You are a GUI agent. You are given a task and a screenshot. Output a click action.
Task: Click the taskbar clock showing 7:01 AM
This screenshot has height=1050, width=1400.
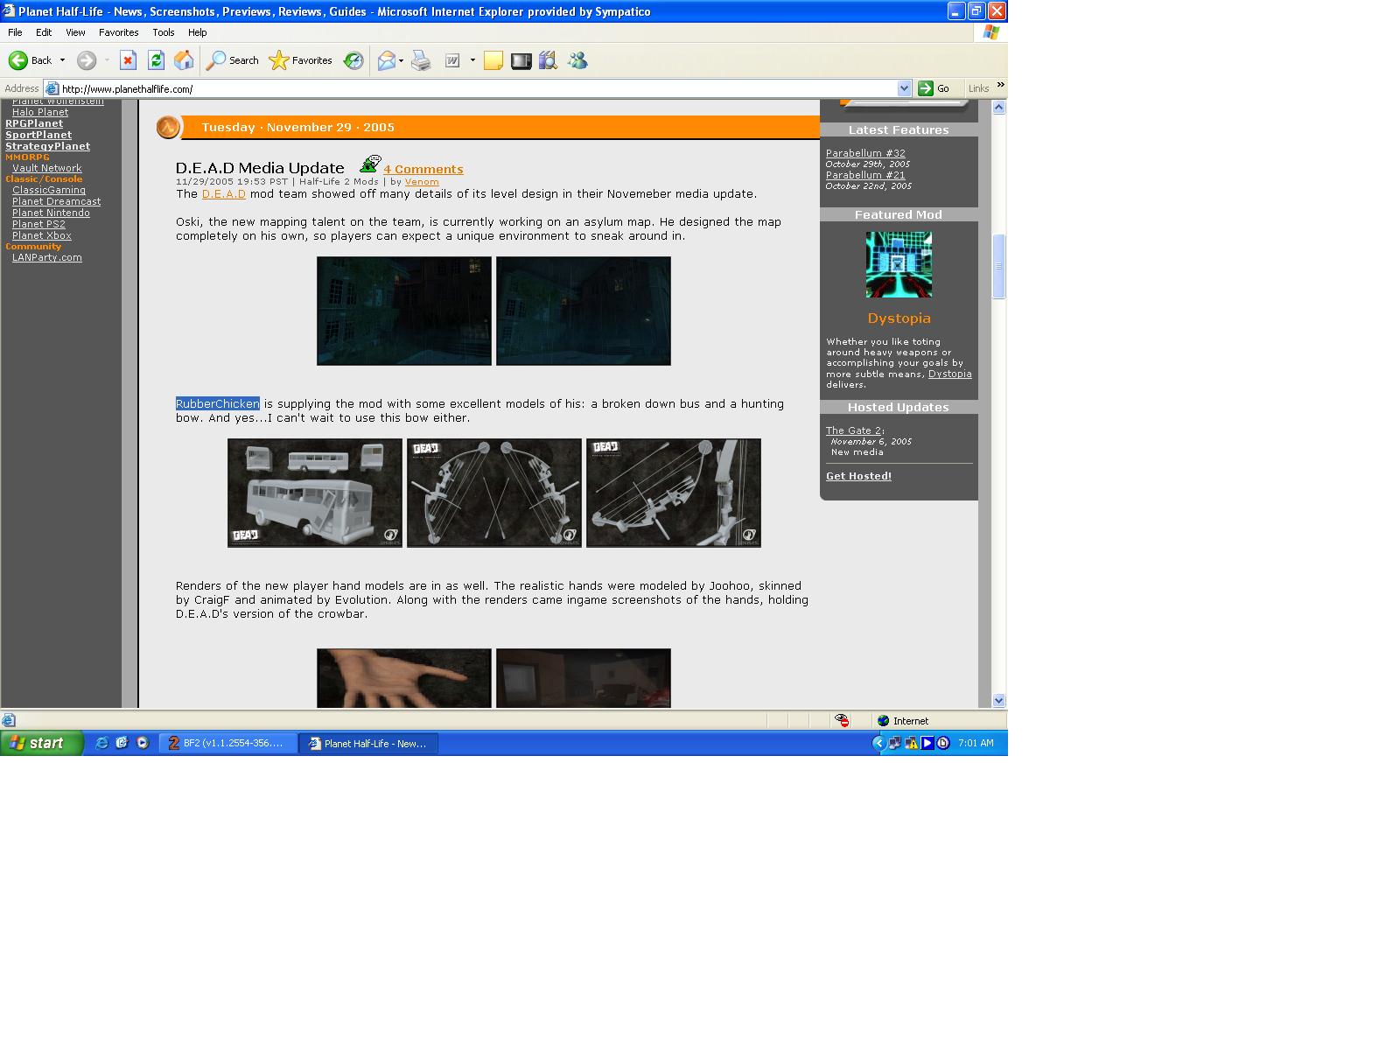(976, 743)
